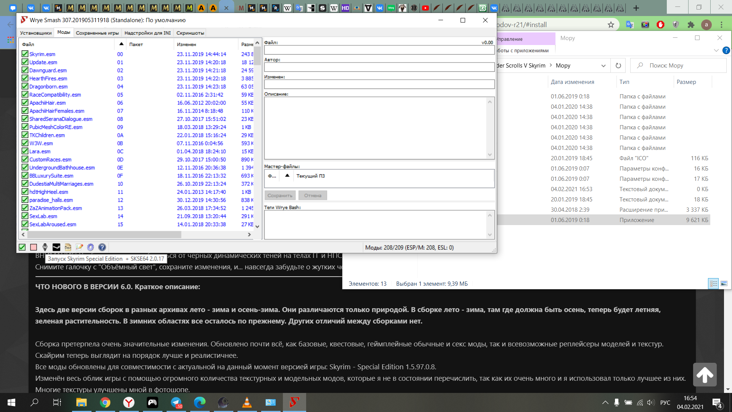The image size is (732, 412).
Task: Open the Скриншоты tab
Action: [190, 33]
